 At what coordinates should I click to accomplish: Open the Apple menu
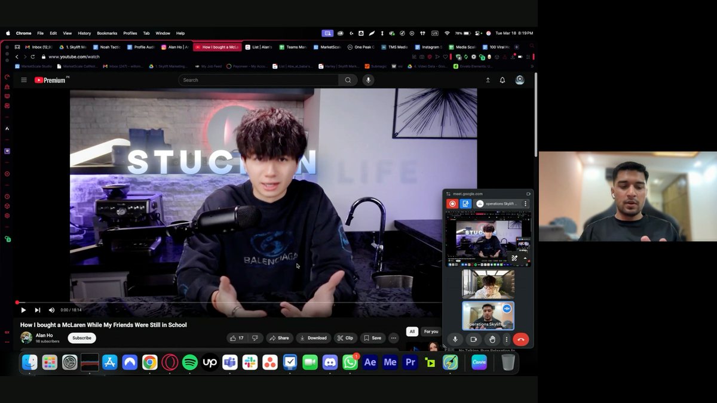pyautogui.click(x=8, y=33)
